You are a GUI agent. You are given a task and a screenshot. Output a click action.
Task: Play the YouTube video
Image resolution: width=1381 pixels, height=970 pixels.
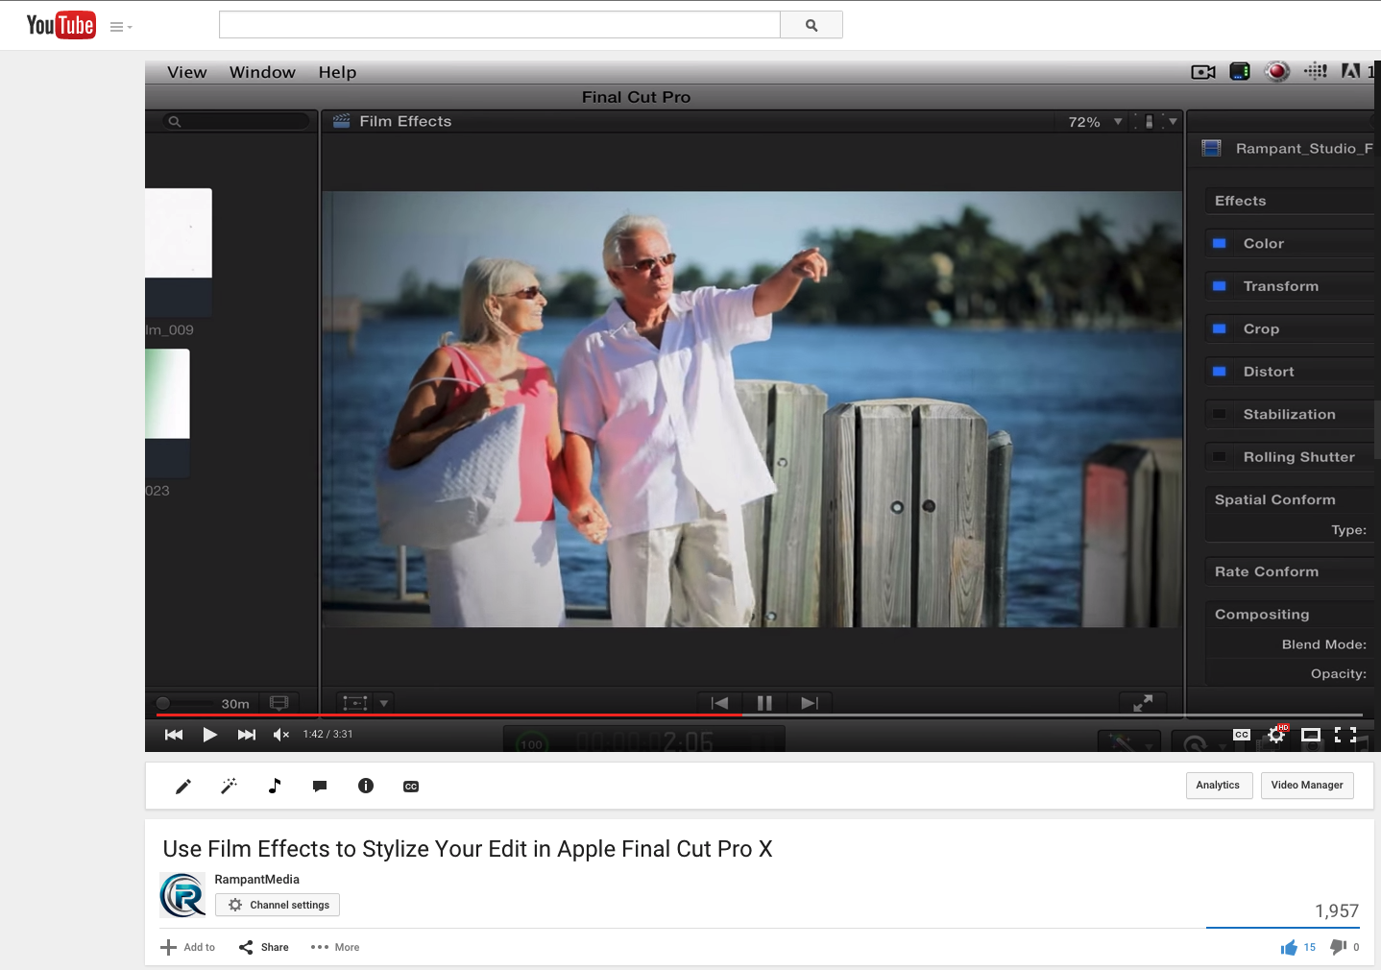209,735
